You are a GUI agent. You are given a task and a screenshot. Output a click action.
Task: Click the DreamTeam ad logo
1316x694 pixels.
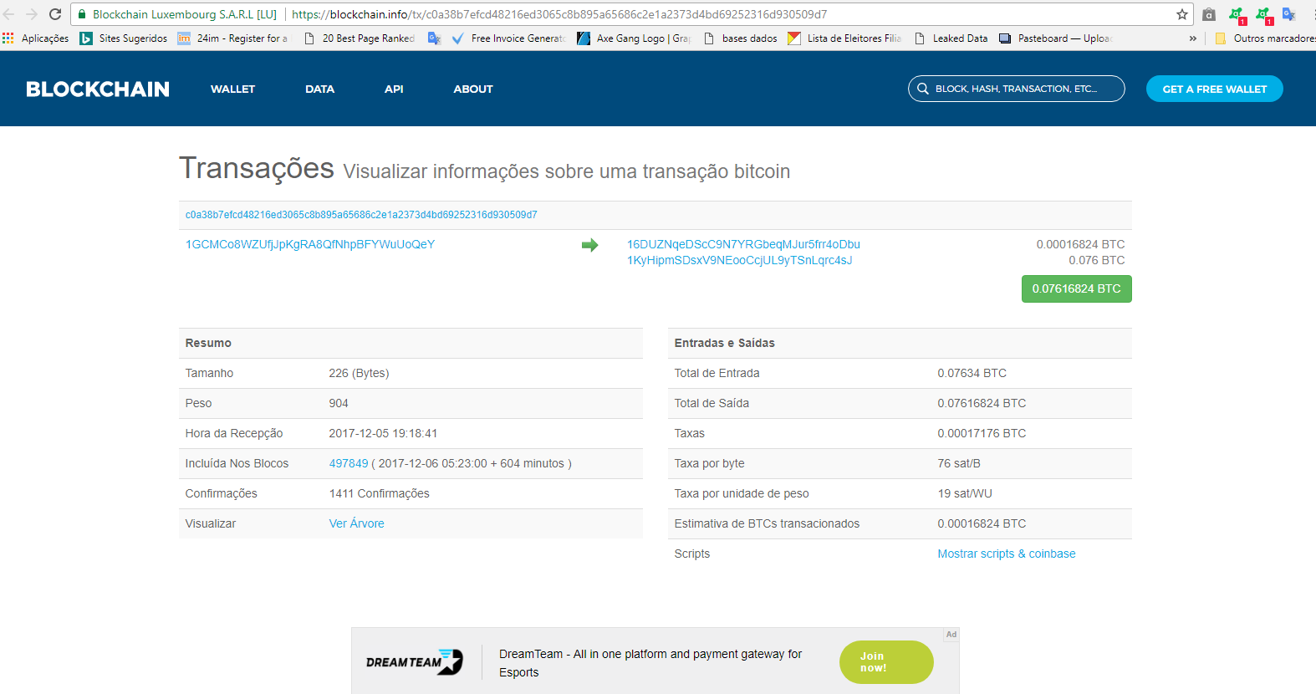point(415,661)
